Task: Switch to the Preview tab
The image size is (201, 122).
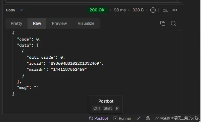Action: click(59, 23)
